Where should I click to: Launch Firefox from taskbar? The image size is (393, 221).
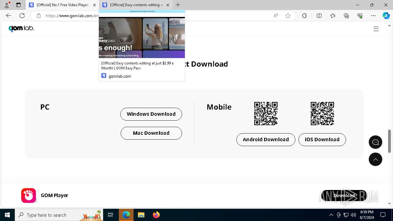(156, 215)
